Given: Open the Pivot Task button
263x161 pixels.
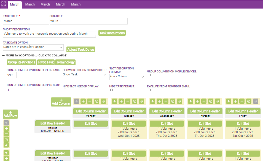Looking at the screenshot, I should pyautogui.click(x=46, y=62).
